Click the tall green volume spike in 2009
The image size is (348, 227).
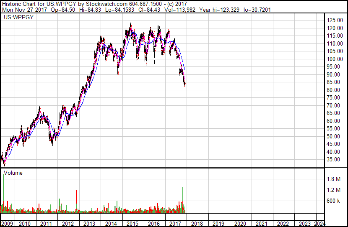pyautogui.click(x=3, y=194)
